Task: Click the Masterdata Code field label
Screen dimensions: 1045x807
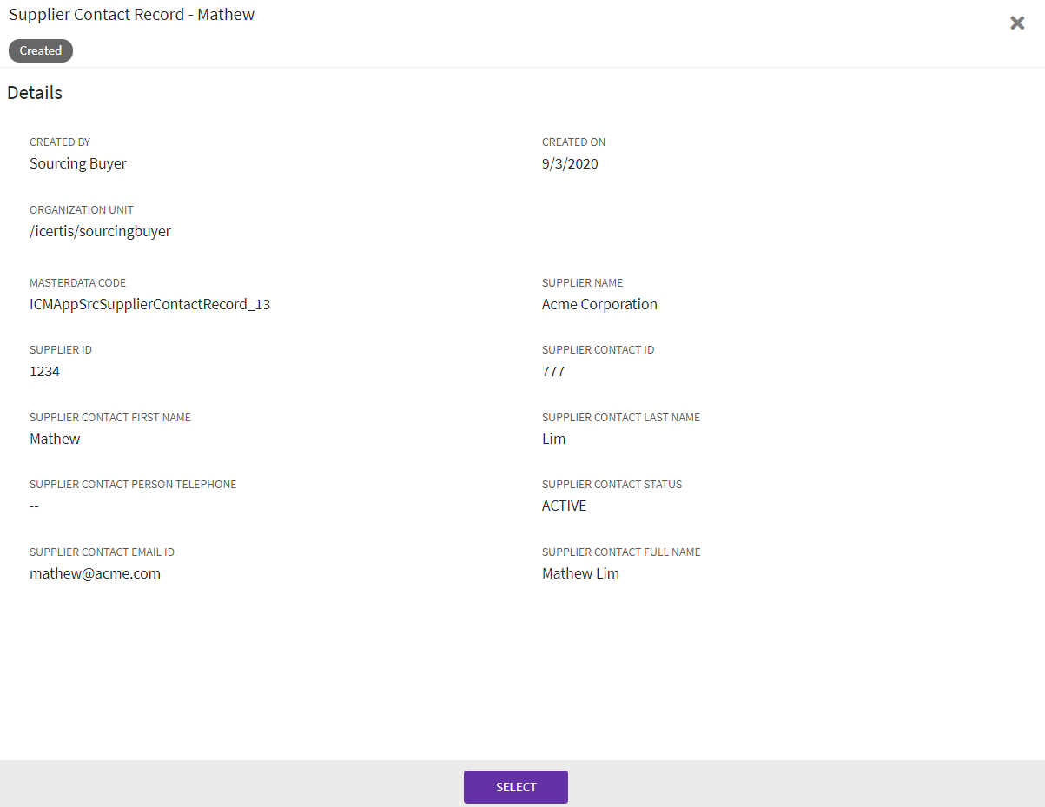Action: point(77,283)
